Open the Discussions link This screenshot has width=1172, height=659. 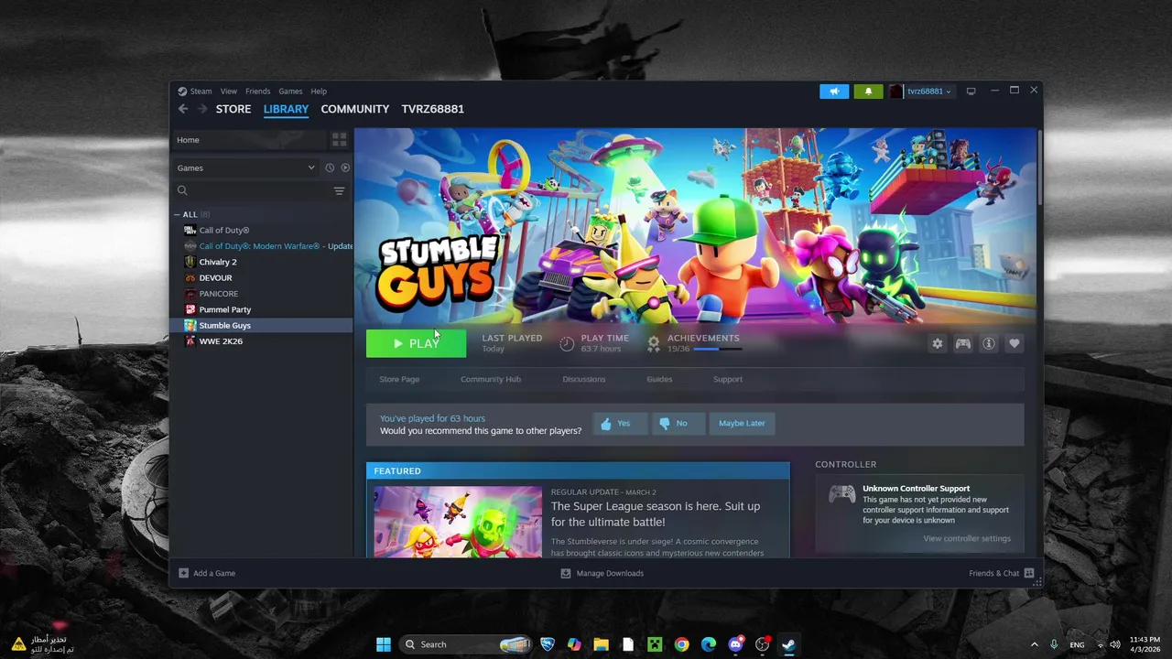coord(584,379)
